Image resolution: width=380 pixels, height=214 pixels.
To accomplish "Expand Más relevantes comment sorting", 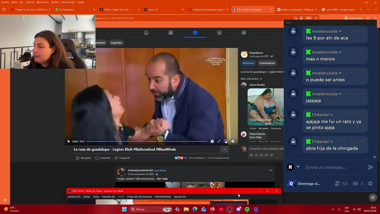I will pos(251,79).
